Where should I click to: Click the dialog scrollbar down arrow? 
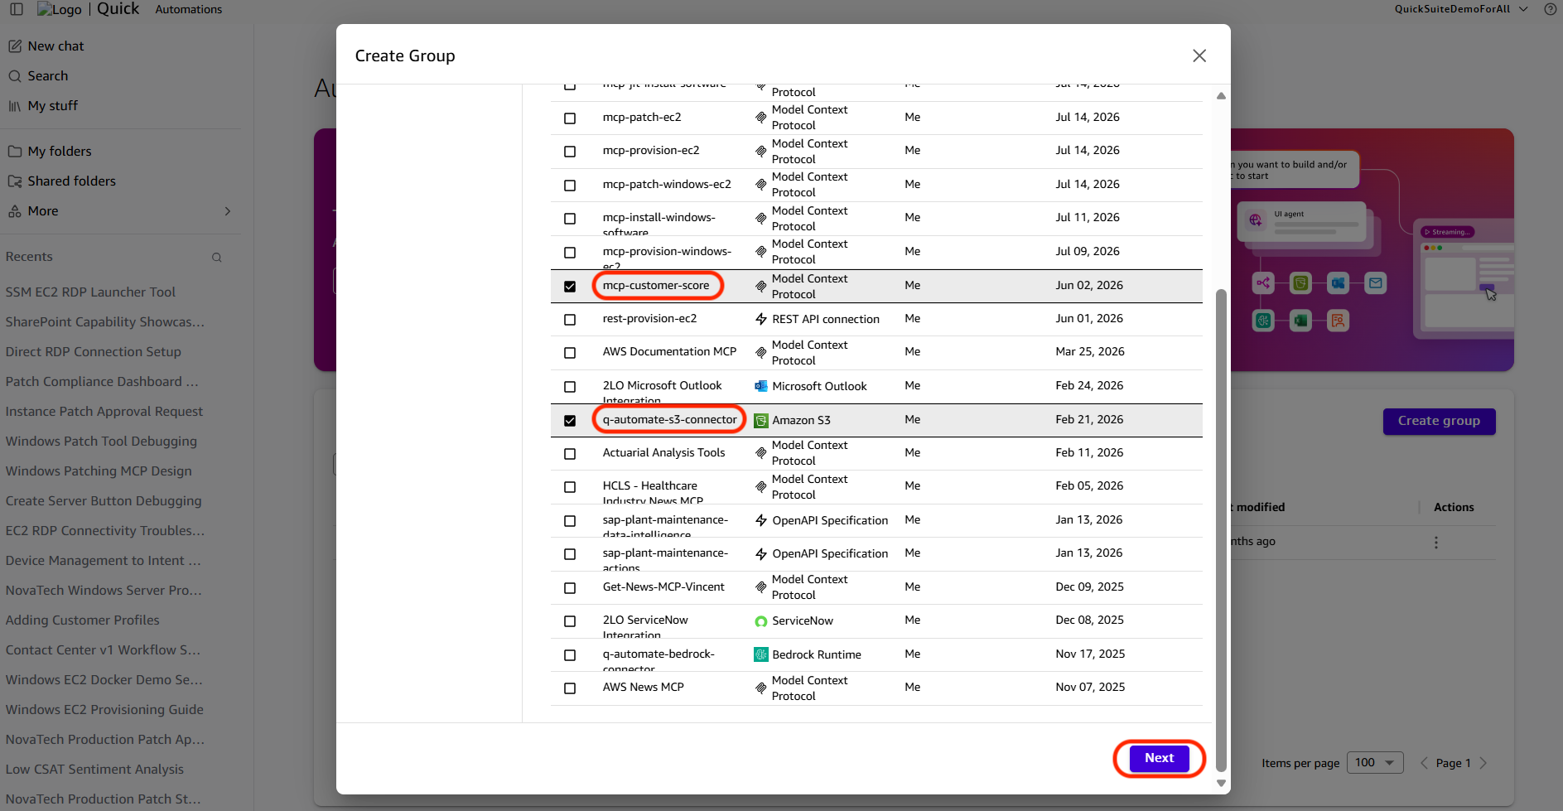coord(1221,783)
